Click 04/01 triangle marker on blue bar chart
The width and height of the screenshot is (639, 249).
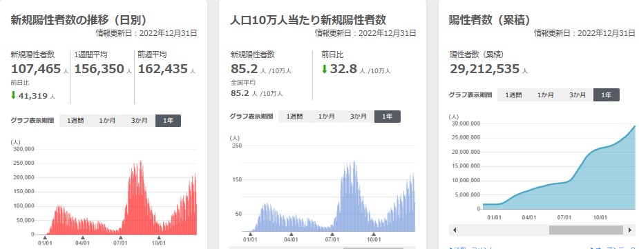click(291, 234)
